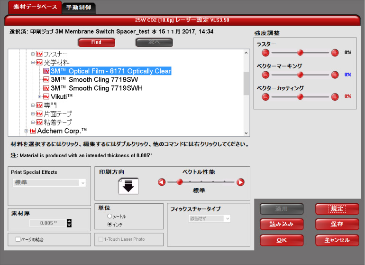
Task: Increase ベクターカッティング with the plus icon
Action: click(x=335, y=97)
